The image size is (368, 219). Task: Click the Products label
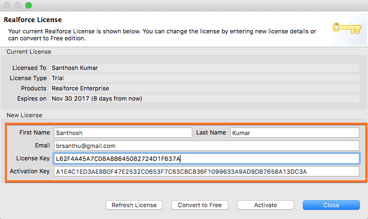coord(33,88)
